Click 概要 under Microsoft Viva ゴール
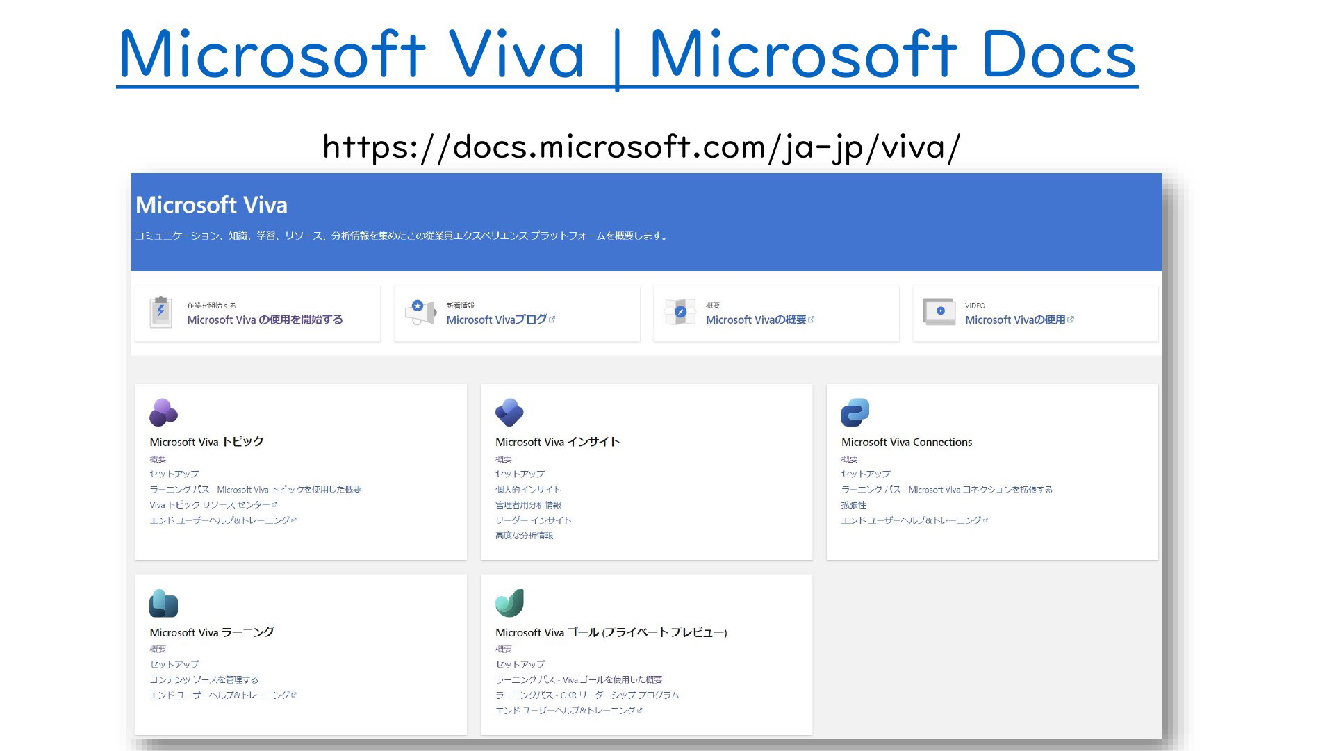 click(x=504, y=650)
